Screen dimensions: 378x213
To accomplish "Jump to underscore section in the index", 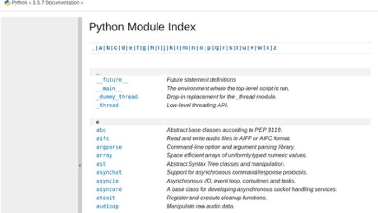I will tap(93, 48).
